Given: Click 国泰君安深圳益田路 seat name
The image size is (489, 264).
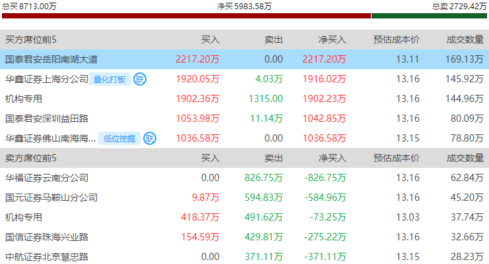Looking at the screenshot, I should point(47,119).
